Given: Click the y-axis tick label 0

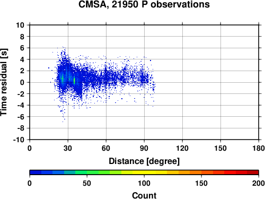Looking at the screenshot, I should click(22, 82).
